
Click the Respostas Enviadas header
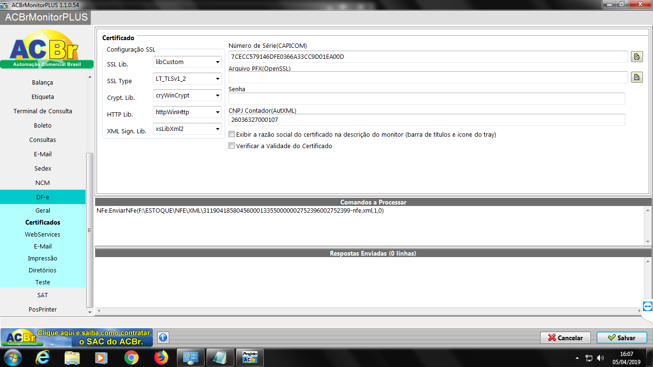coord(373,253)
